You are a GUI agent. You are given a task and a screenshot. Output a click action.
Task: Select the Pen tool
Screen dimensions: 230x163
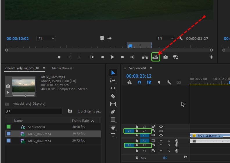(x=113, y=112)
